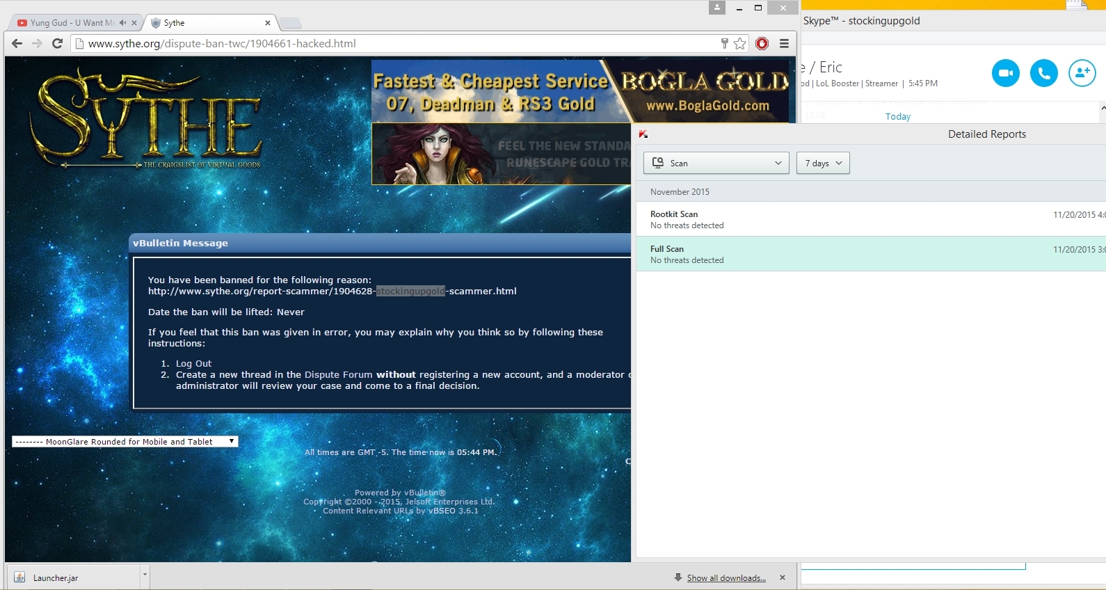Screen dimensions: 1106x590
Task: Start a Skype voice call with Eric
Action: (1043, 73)
